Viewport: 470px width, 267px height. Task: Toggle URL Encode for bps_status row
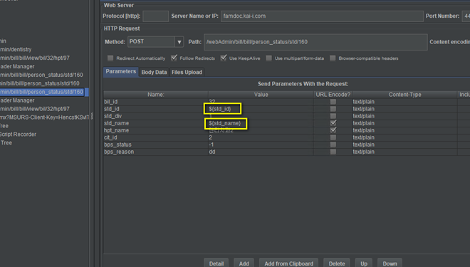click(x=333, y=145)
